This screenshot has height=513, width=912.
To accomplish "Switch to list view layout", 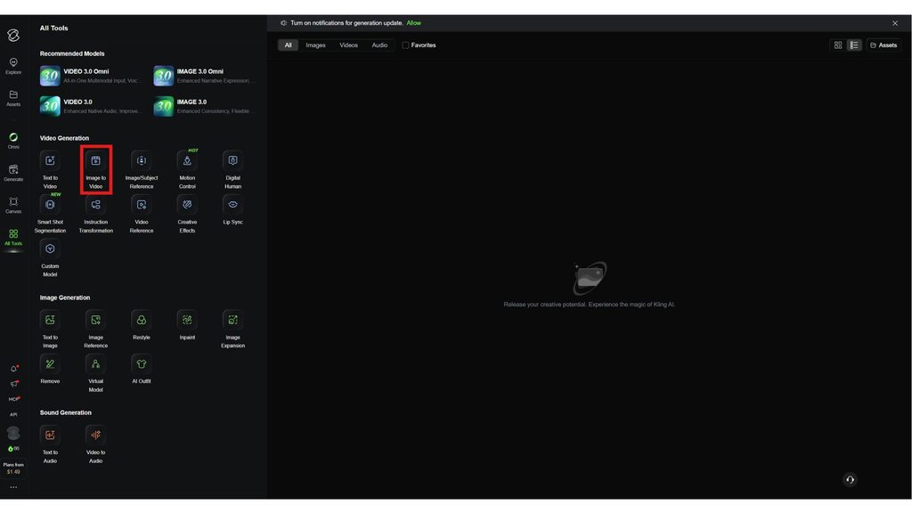I will (854, 45).
